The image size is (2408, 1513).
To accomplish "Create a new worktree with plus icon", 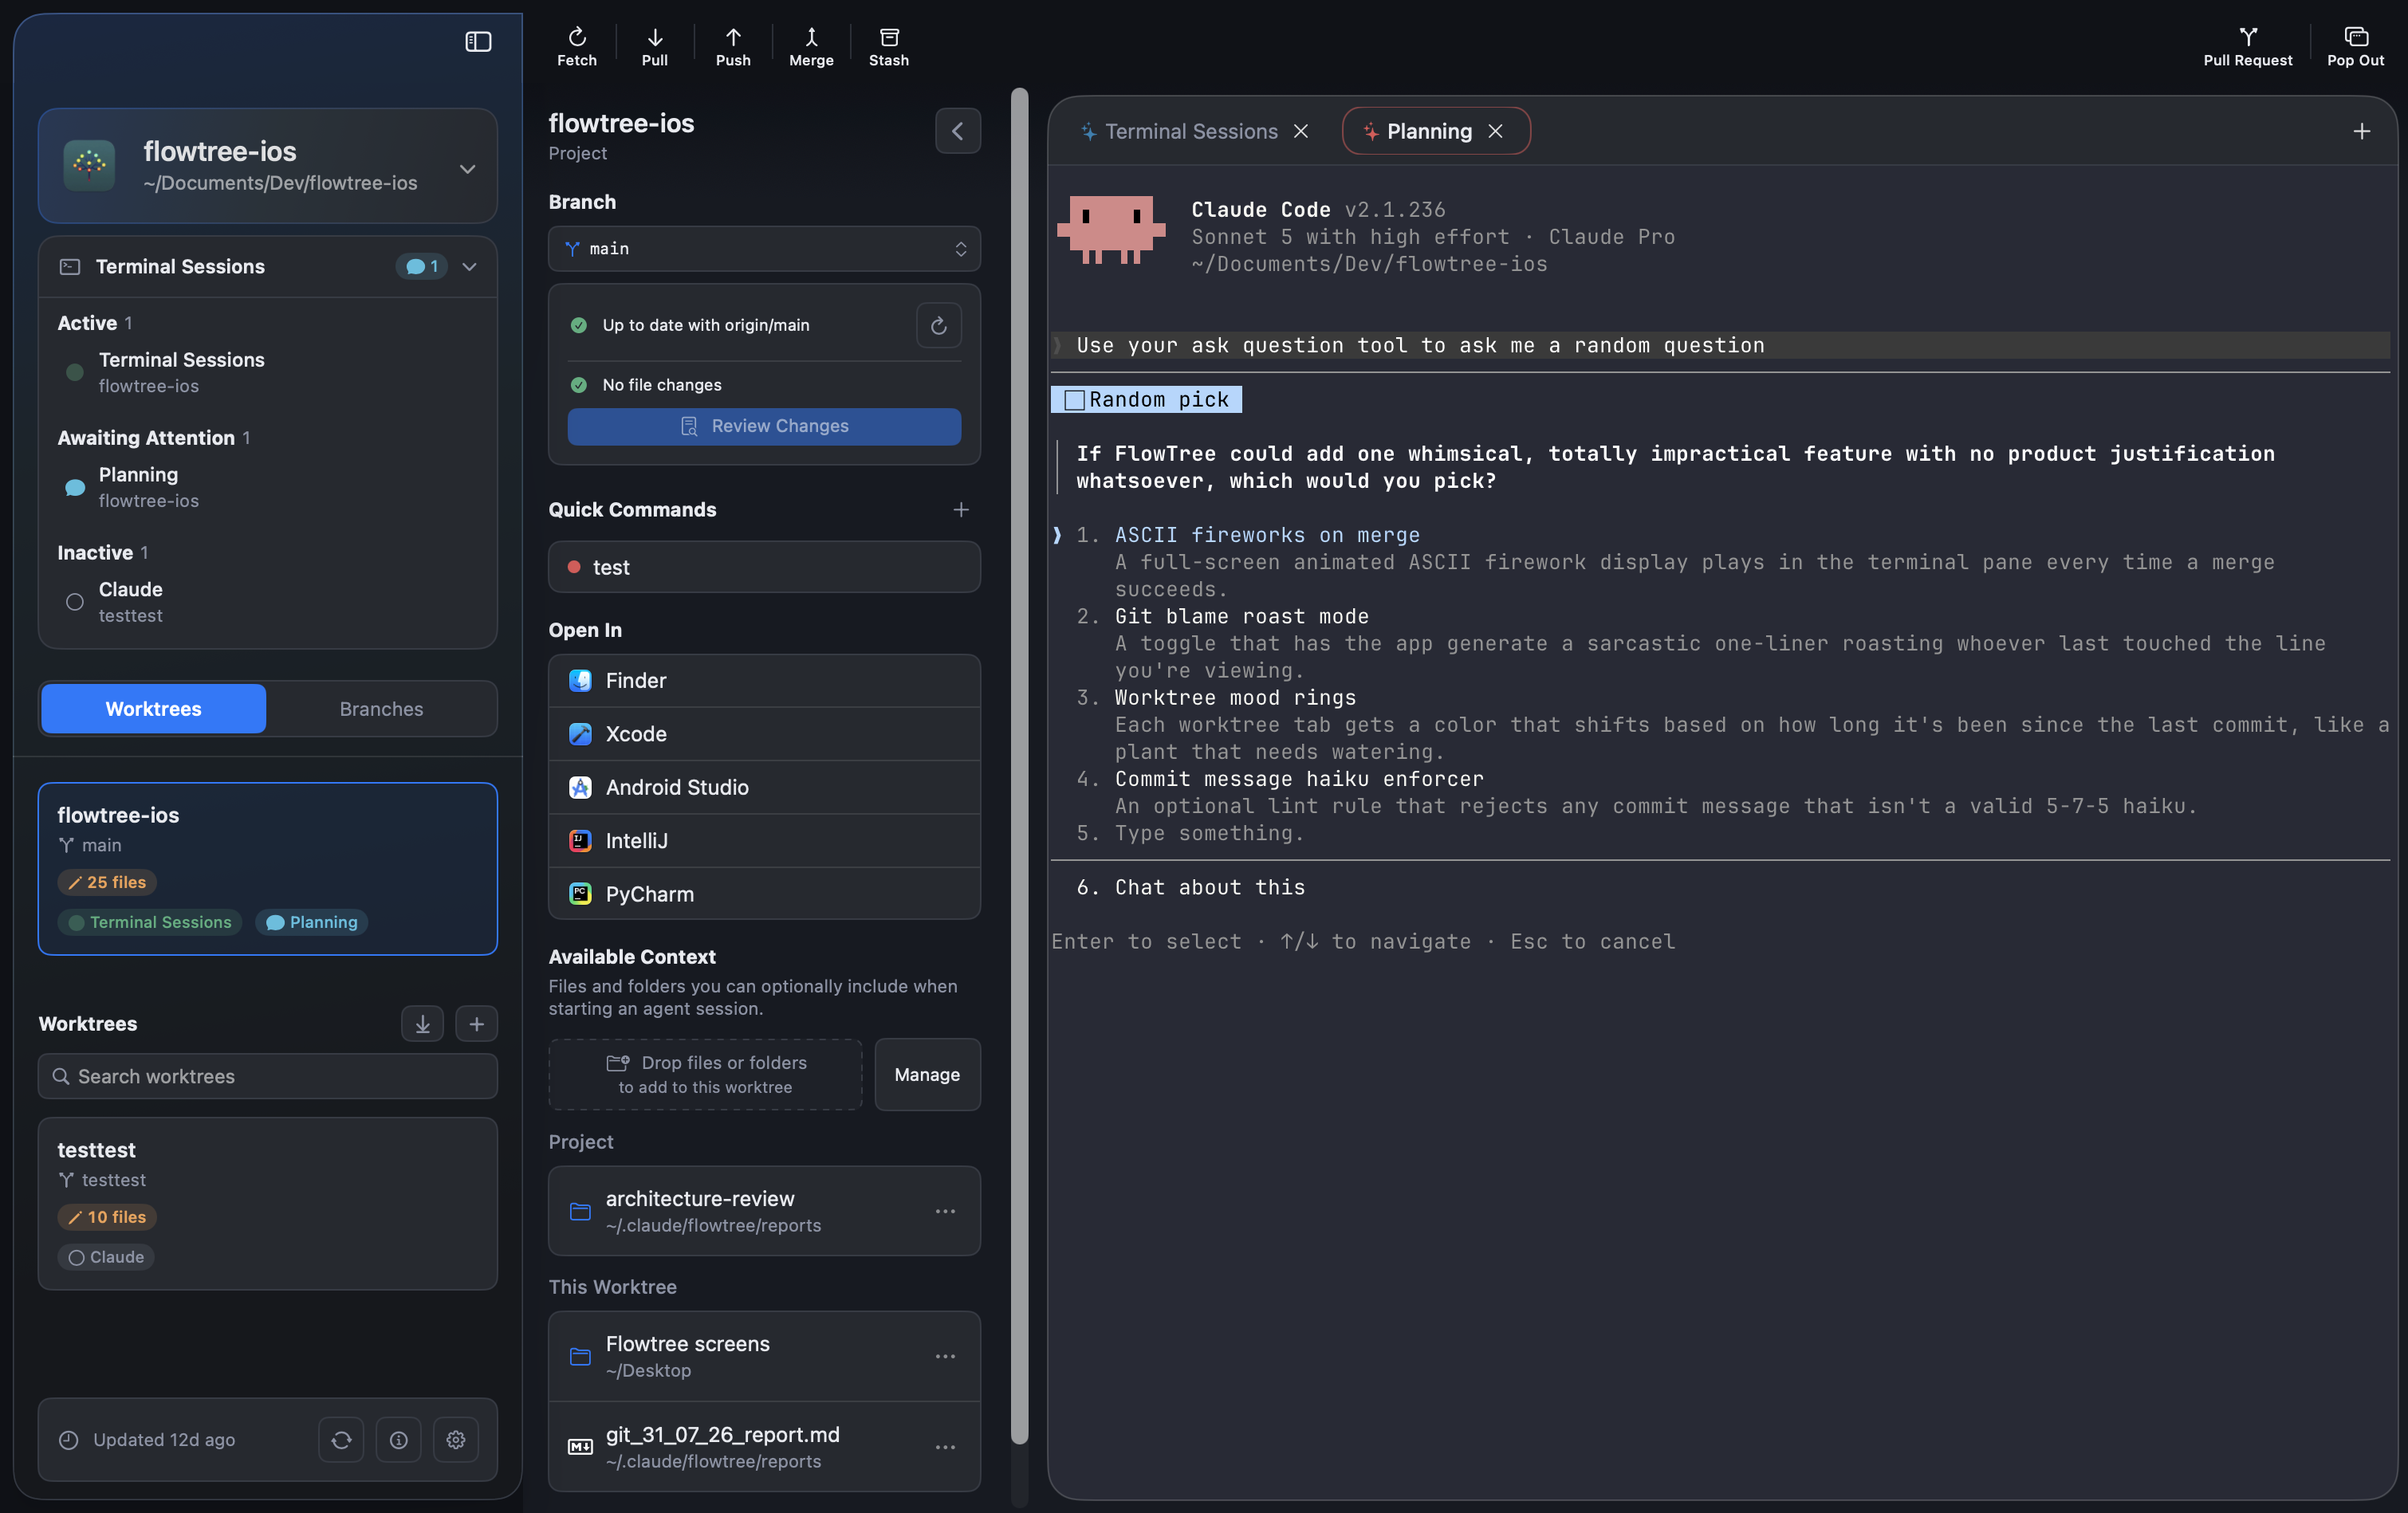I will [476, 1024].
